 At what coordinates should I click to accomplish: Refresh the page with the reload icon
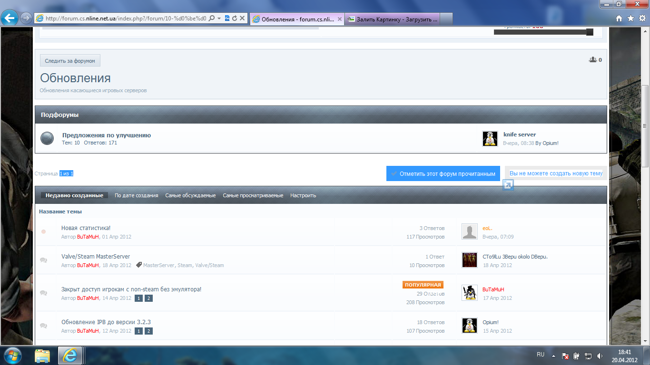(x=235, y=19)
